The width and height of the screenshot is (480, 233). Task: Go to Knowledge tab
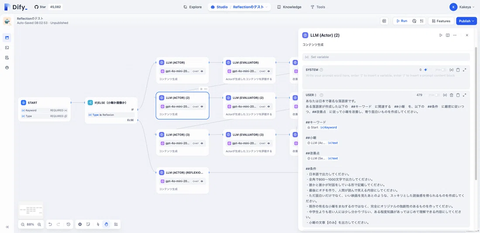289,7
